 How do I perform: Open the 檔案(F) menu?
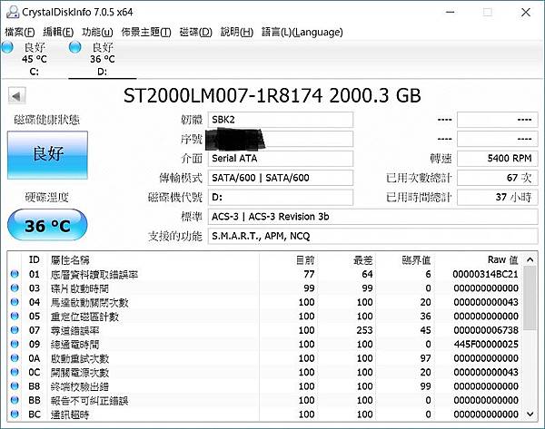[x=20, y=32]
